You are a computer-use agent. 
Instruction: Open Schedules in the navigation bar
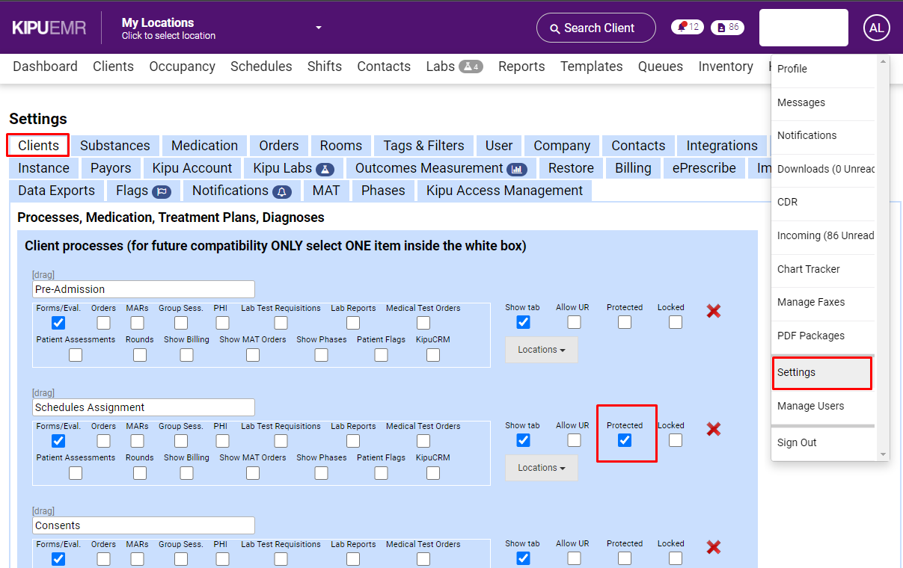tap(261, 67)
